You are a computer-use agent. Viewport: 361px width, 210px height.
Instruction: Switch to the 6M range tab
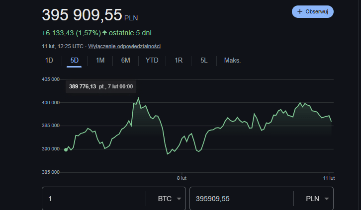pyautogui.click(x=125, y=61)
